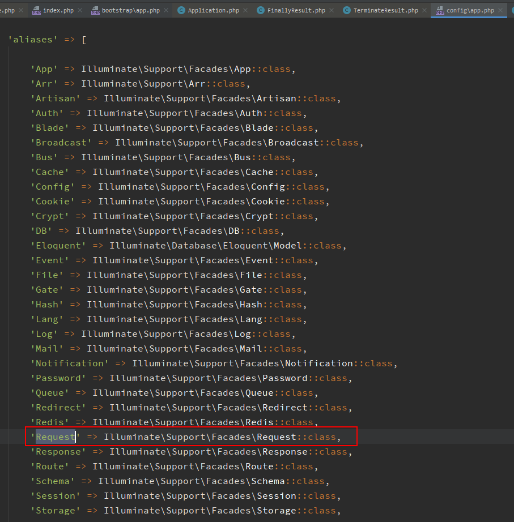This screenshot has height=522, width=514.
Task: Close the FinallyResult.php tab
Action: (332, 10)
